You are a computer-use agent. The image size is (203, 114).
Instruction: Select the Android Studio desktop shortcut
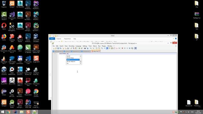12,104
